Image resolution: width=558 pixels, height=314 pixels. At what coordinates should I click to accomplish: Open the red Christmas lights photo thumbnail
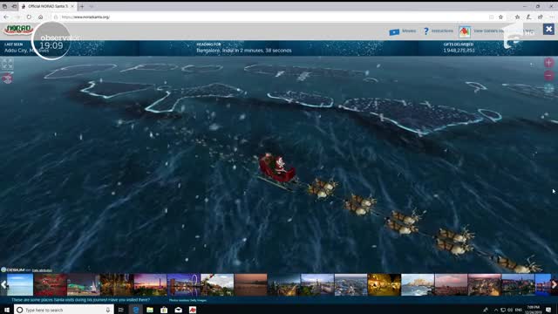coord(51,285)
